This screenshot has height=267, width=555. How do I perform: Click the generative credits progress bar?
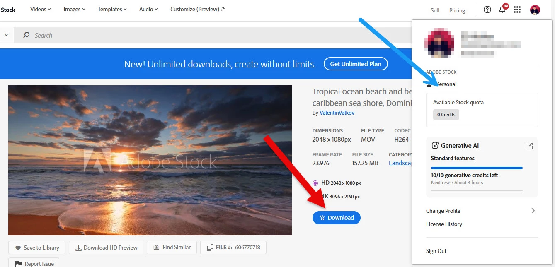click(477, 168)
